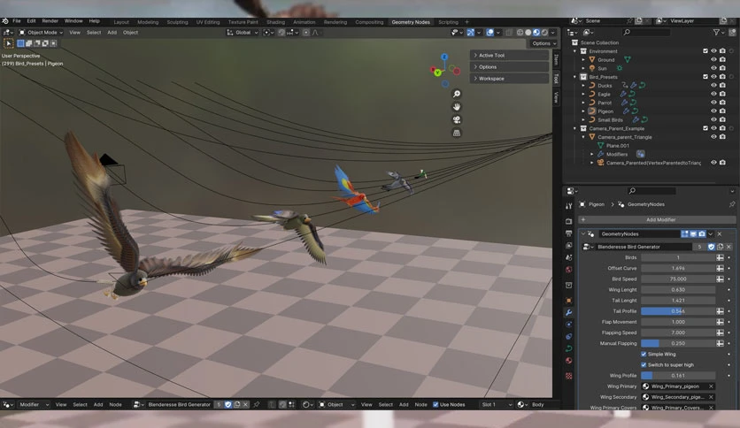Open Render properties tab icon
The width and height of the screenshot is (740, 428).
click(568, 221)
